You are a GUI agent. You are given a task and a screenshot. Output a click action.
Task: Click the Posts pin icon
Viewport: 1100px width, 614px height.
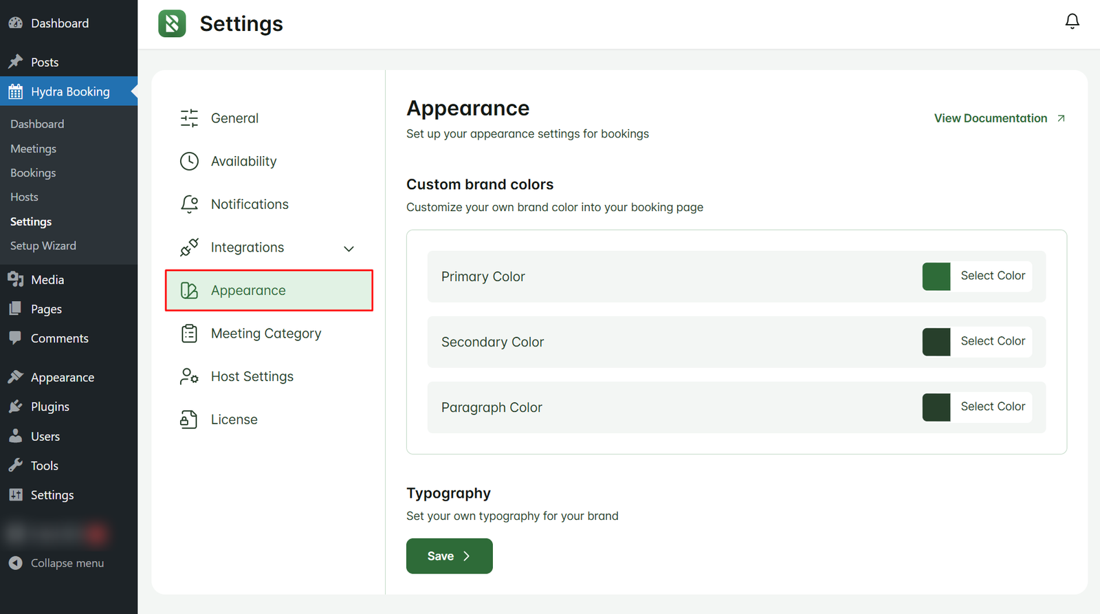(15, 62)
